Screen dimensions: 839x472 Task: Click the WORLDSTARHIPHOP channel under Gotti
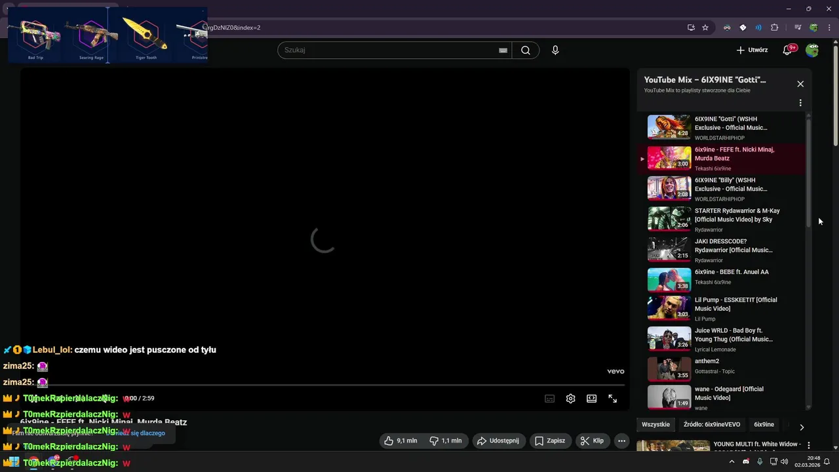[720, 138]
